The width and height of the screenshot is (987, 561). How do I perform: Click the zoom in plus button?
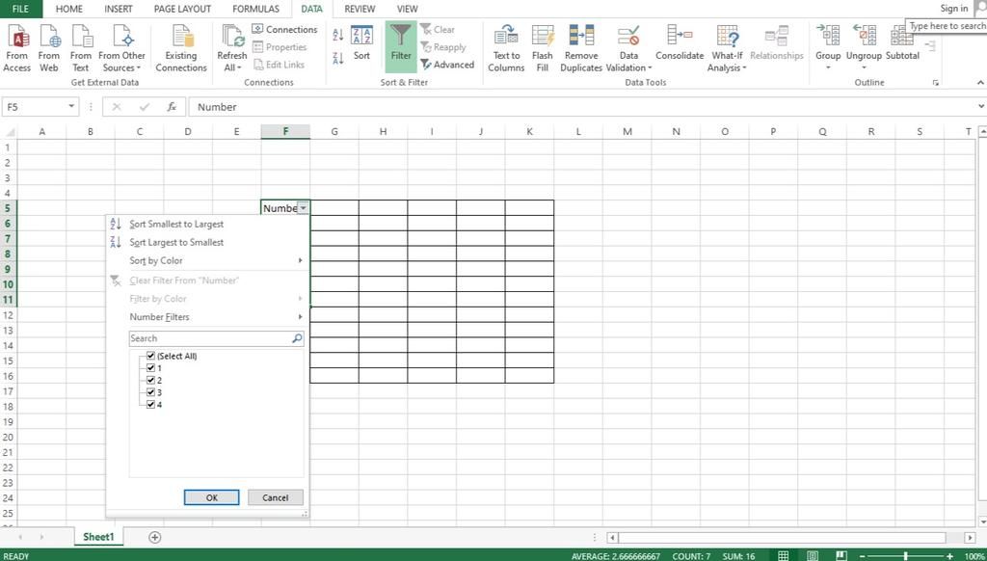(949, 556)
